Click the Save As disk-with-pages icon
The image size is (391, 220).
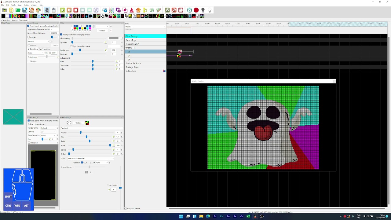coord(31,10)
